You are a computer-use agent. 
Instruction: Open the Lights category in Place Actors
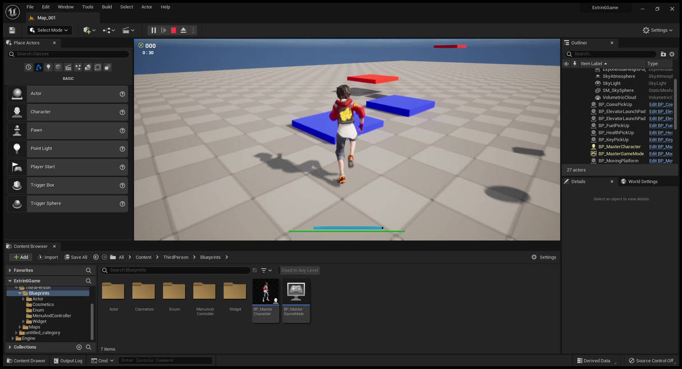tap(48, 67)
